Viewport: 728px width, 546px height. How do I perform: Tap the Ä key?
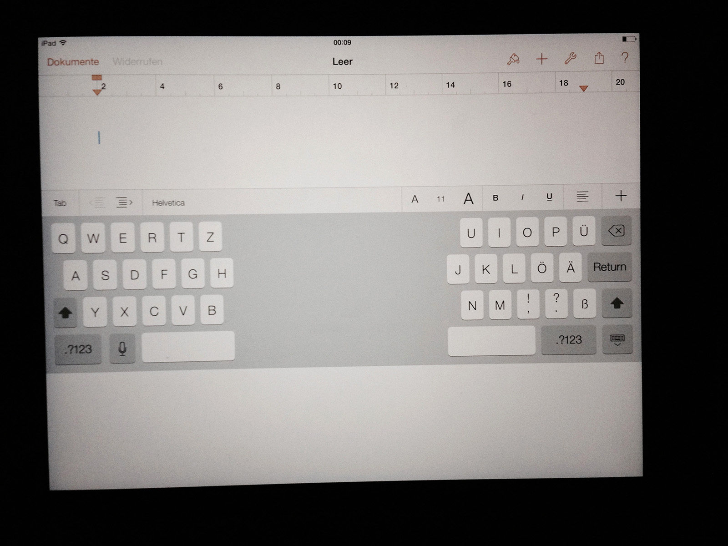click(570, 268)
